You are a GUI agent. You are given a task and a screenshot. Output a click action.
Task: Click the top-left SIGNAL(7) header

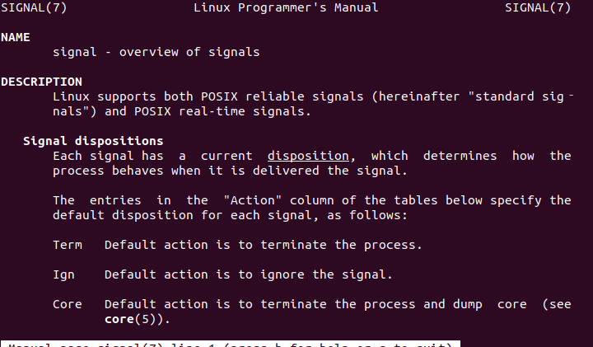coord(34,7)
